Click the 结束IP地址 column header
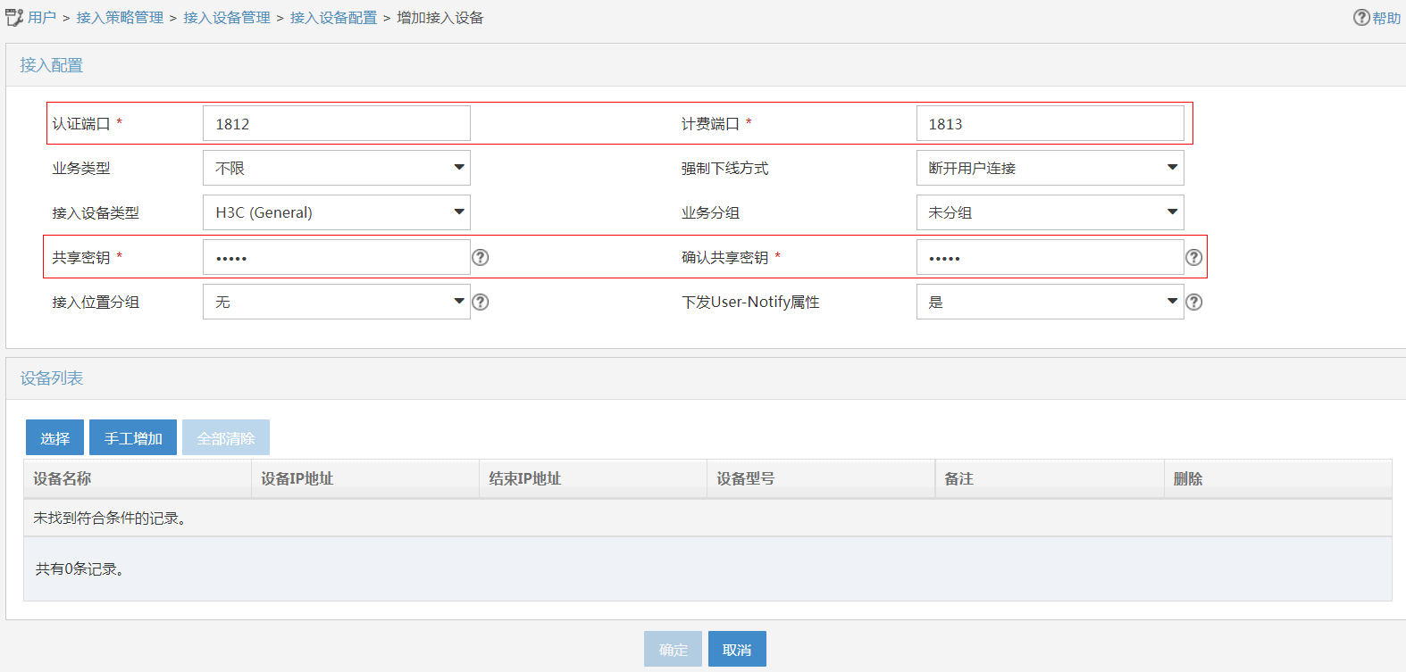1406x672 pixels. (593, 478)
